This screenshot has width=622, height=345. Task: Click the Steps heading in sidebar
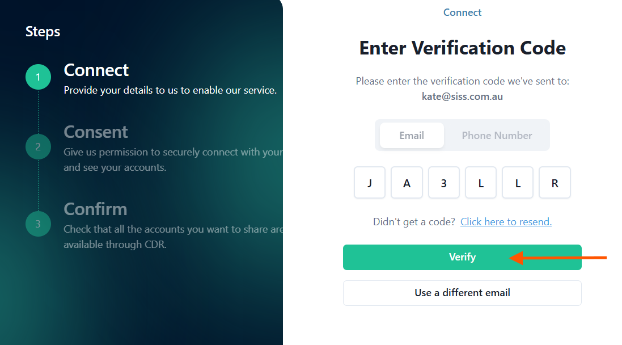(x=43, y=32)
